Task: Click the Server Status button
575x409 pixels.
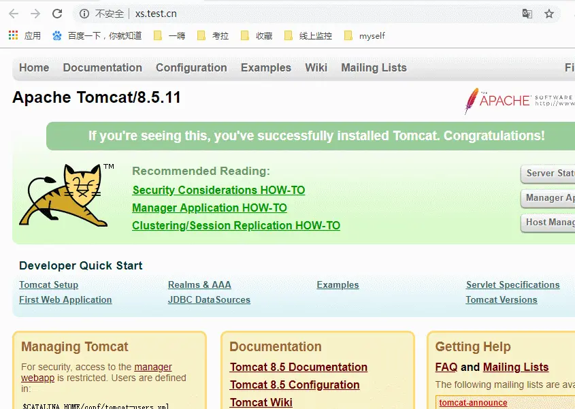Action: [548, 174]
